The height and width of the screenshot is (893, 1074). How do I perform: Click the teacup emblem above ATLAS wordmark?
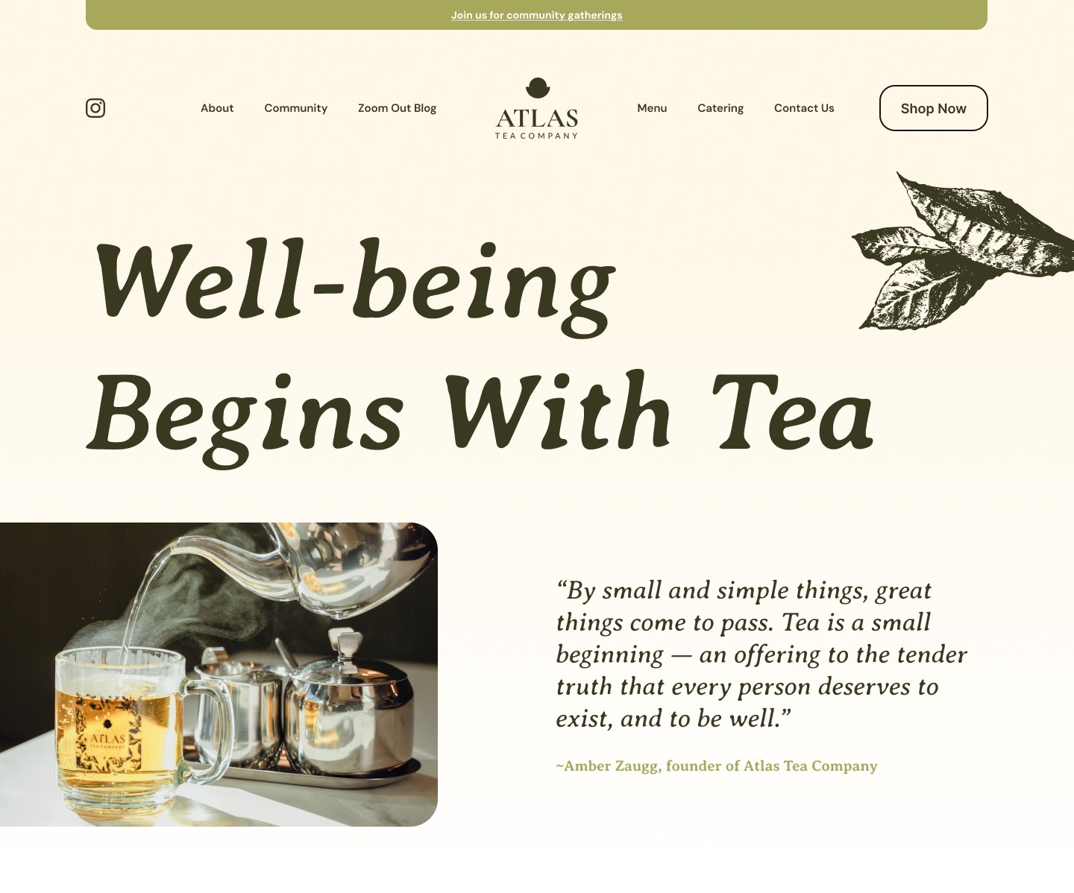(x=538, y=88)
